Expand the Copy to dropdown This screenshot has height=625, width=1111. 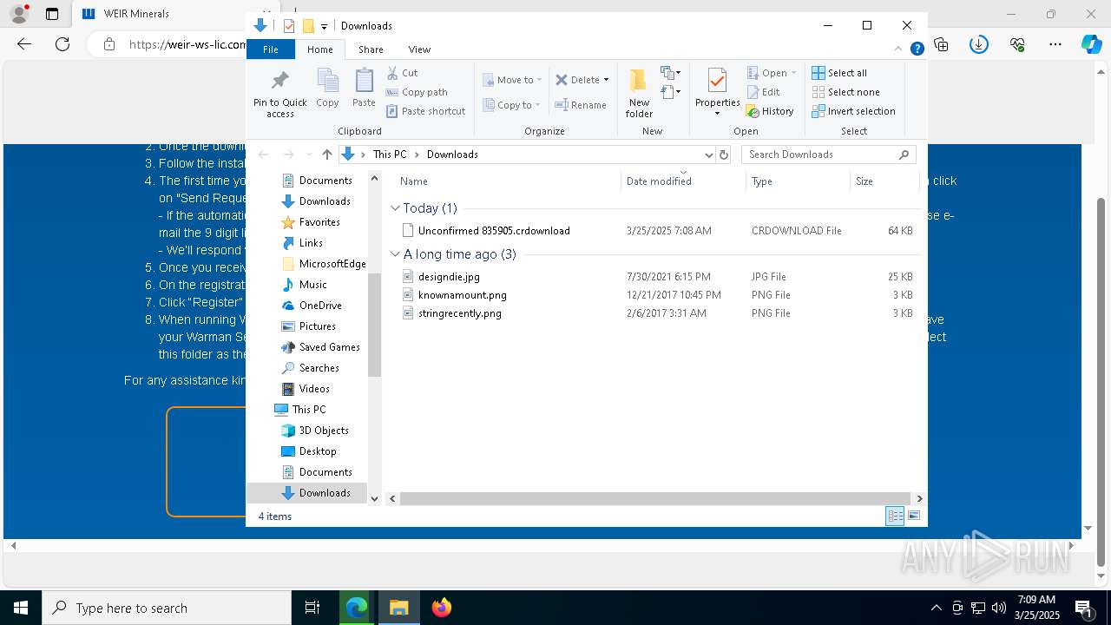pos(538,105)
